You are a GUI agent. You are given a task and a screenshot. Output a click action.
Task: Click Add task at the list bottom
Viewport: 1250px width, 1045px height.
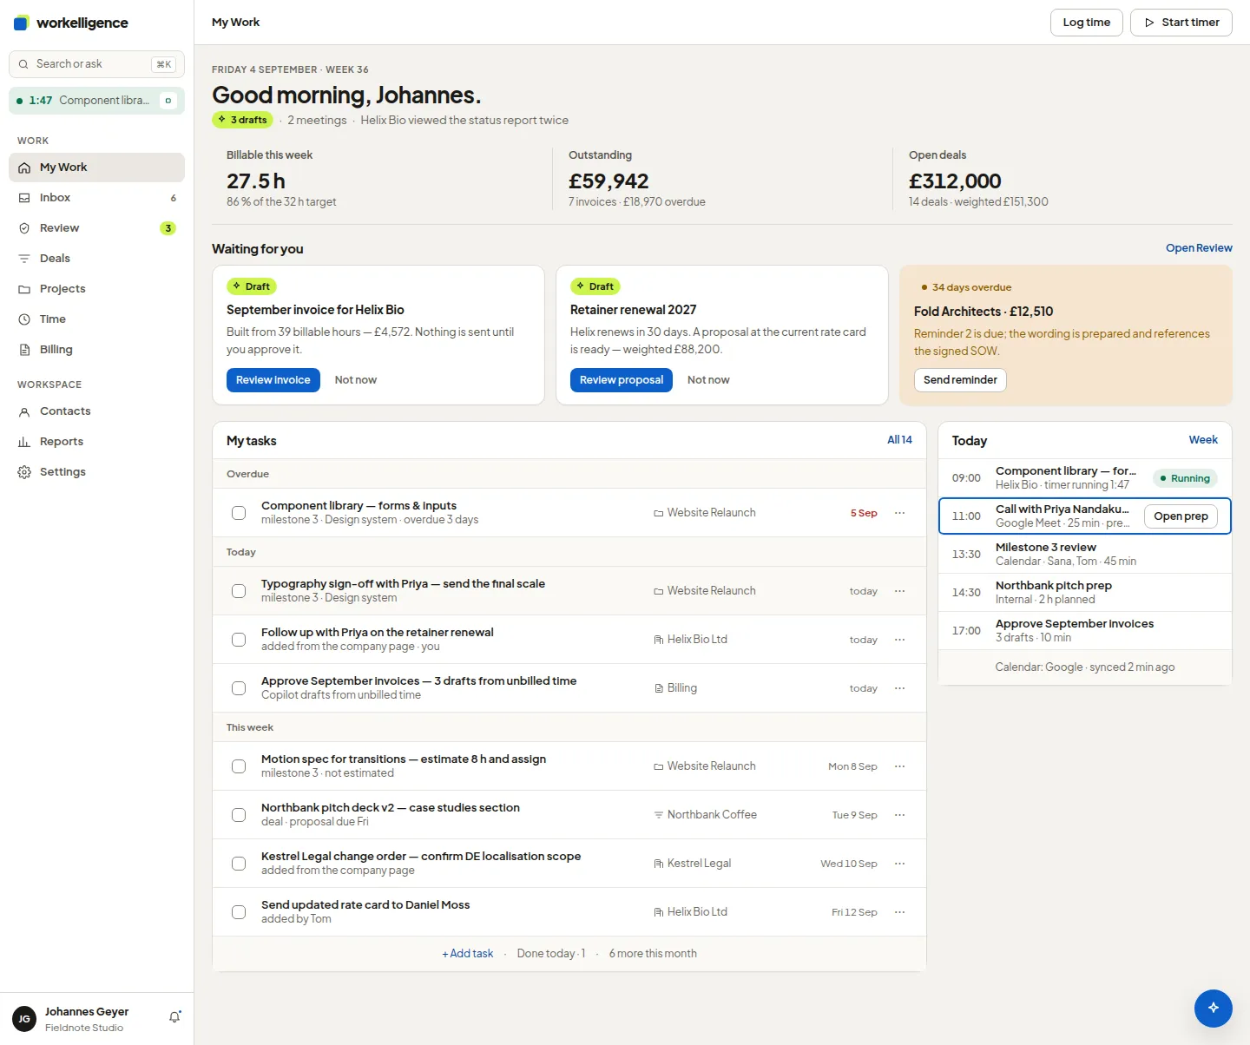point(468,954)
